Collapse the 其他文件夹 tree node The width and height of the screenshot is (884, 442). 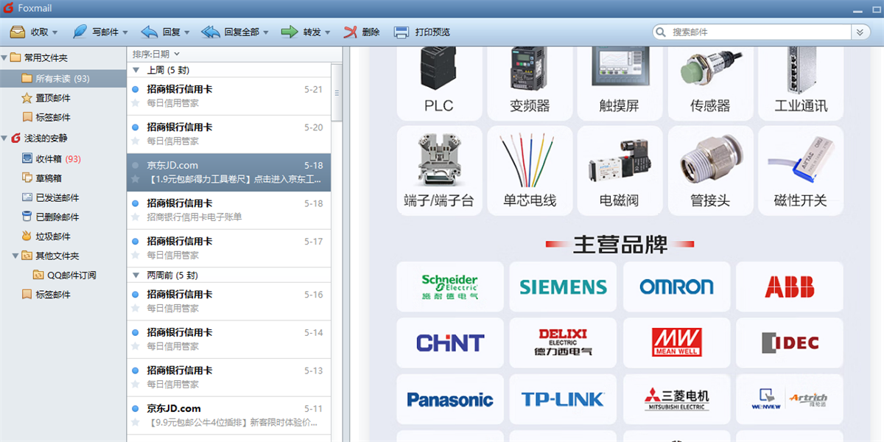(15, 256)
